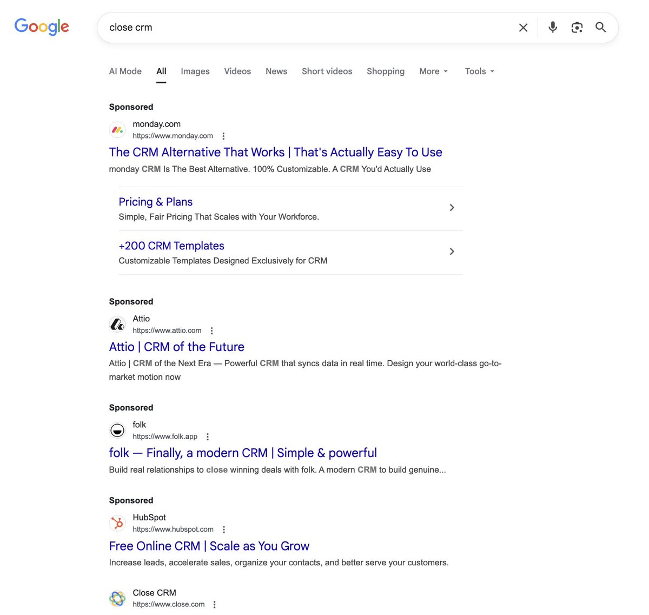The height and width of the screenshot is (615, 649).
Task: Click 'Simple, Fair Pricing That Scales' description
Action: (x=219, y=217)
